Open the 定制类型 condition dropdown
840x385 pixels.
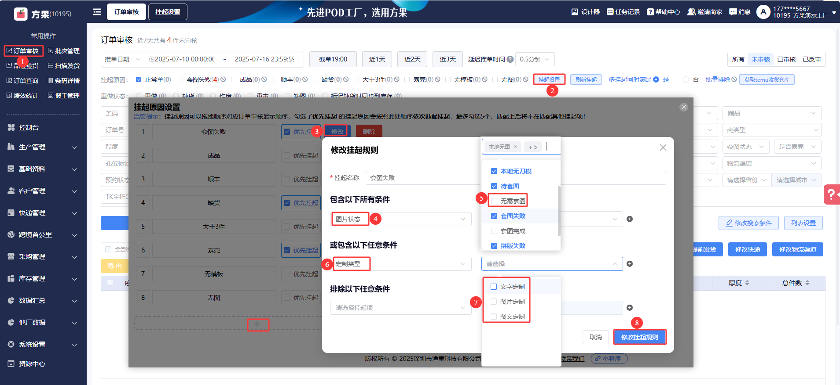pyautogui.click(x=401, y=264)
